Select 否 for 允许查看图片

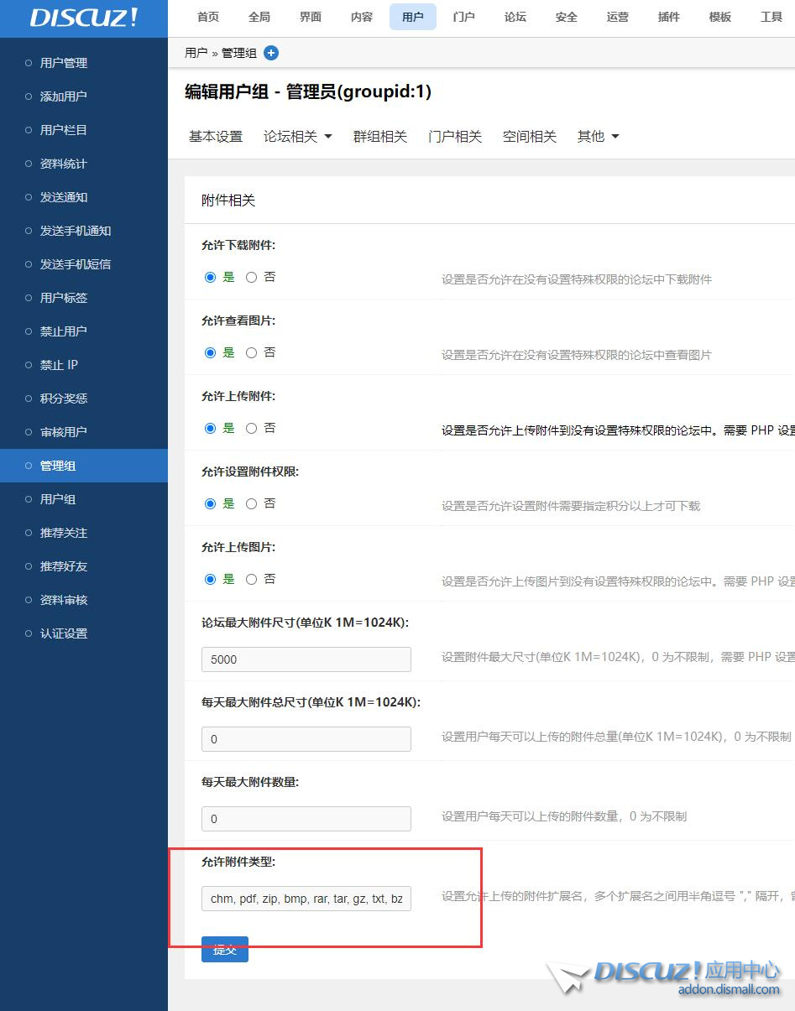(250, 352)
